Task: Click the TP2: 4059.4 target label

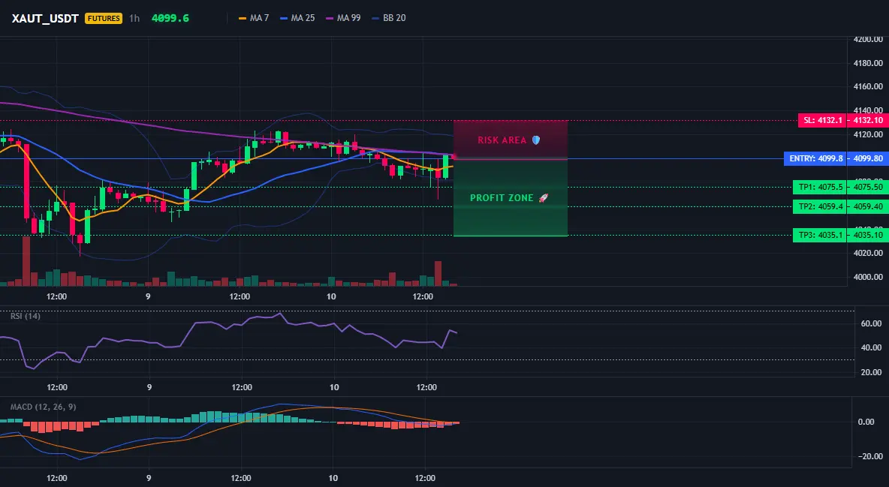Action: (x=820, y=206)
